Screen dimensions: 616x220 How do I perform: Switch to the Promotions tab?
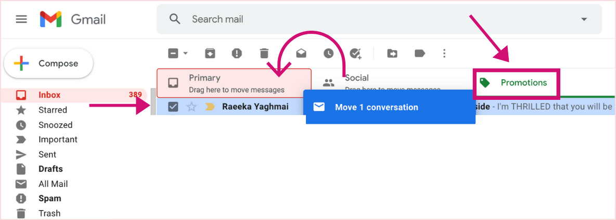(516, 83)
